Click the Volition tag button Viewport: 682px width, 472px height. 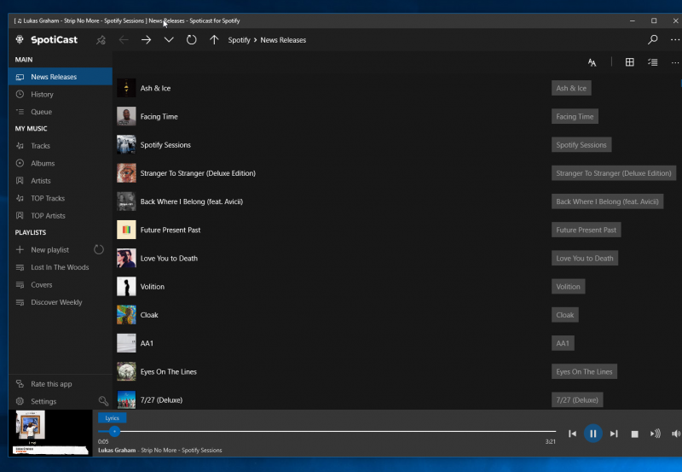click(x=568, y=287)
